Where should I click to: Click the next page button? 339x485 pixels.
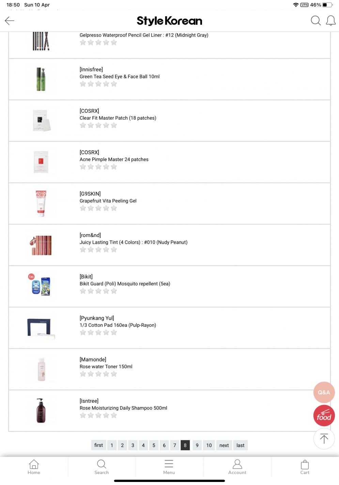point(224,445)
